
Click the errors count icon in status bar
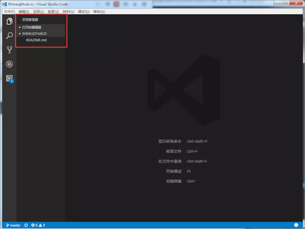[34, 225]
